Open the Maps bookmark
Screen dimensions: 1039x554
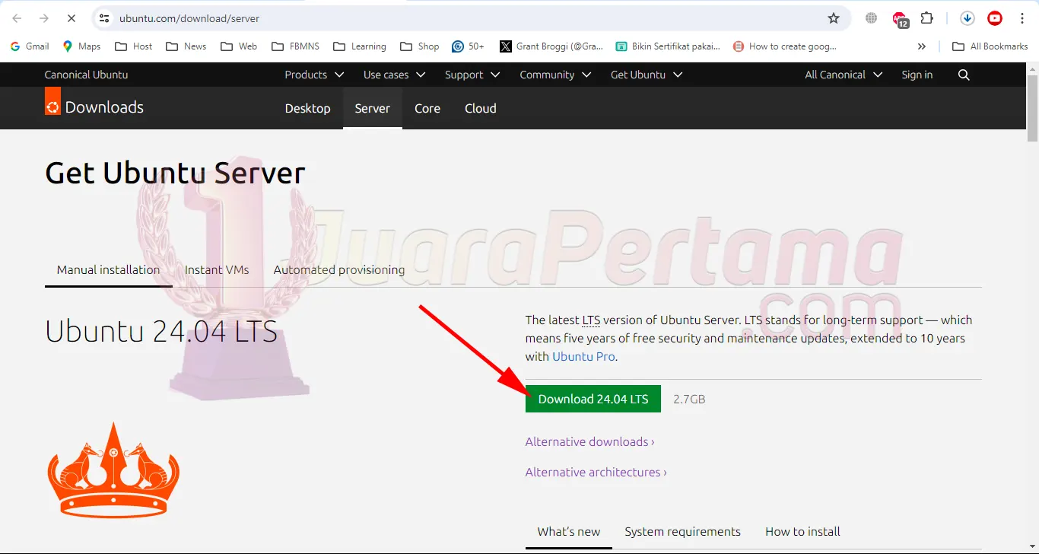click(81, 46)
